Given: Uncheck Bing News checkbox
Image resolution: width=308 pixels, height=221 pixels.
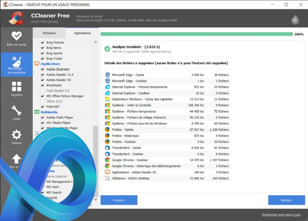Looking at the screenshot, I should pyautogui.click(x=42, y=48).
